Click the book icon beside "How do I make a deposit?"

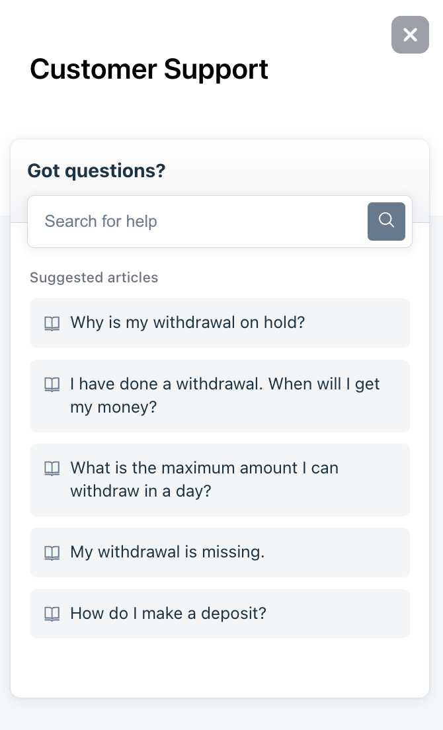click(52, 614)
